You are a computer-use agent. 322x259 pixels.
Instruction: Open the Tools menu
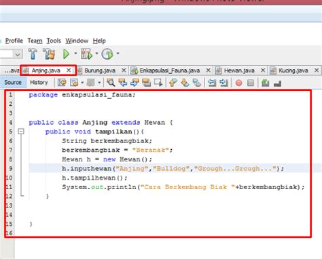[x=54, y=41]
